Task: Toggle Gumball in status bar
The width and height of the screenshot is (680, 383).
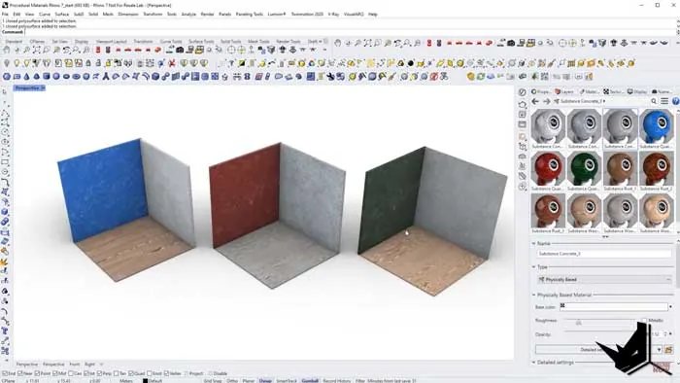Action: coord(310,381)
